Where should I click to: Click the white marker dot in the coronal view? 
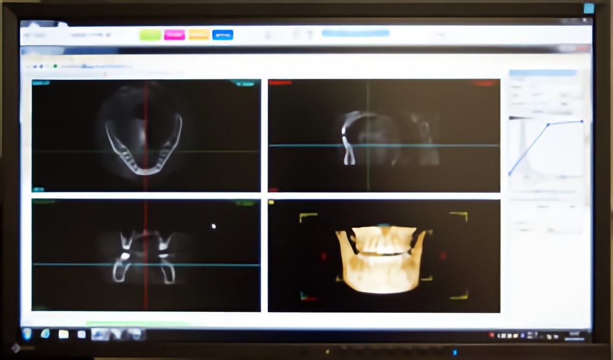pos(214,226)
